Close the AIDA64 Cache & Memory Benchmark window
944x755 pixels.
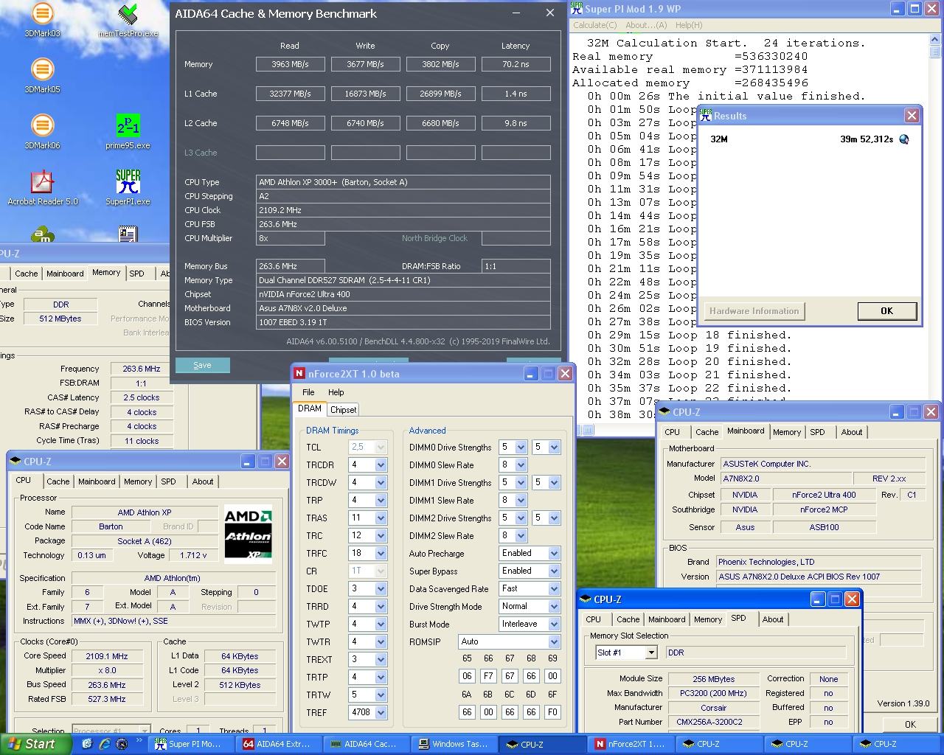coord(549,13)
